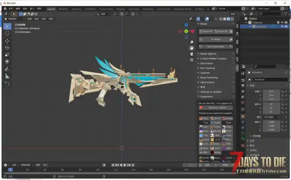
Task: Open the Sculpting workspace tab
Action: pyautogui.click(x=76, y=9)
